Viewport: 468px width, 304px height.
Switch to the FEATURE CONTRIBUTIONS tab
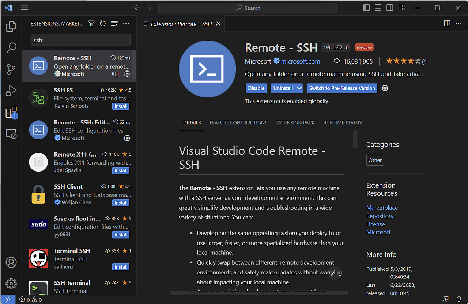(x=238, y=123)
